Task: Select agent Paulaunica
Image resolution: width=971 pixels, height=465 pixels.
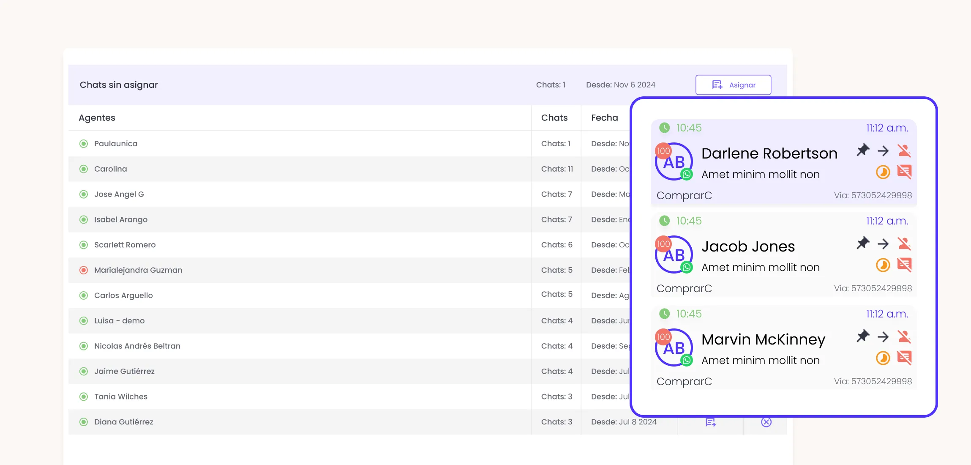Action: (x=116, y=144)
